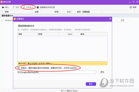Screen dimensions: 139x92
Task: Click the 删除 delete toolbar button
Action: [16, 7]
